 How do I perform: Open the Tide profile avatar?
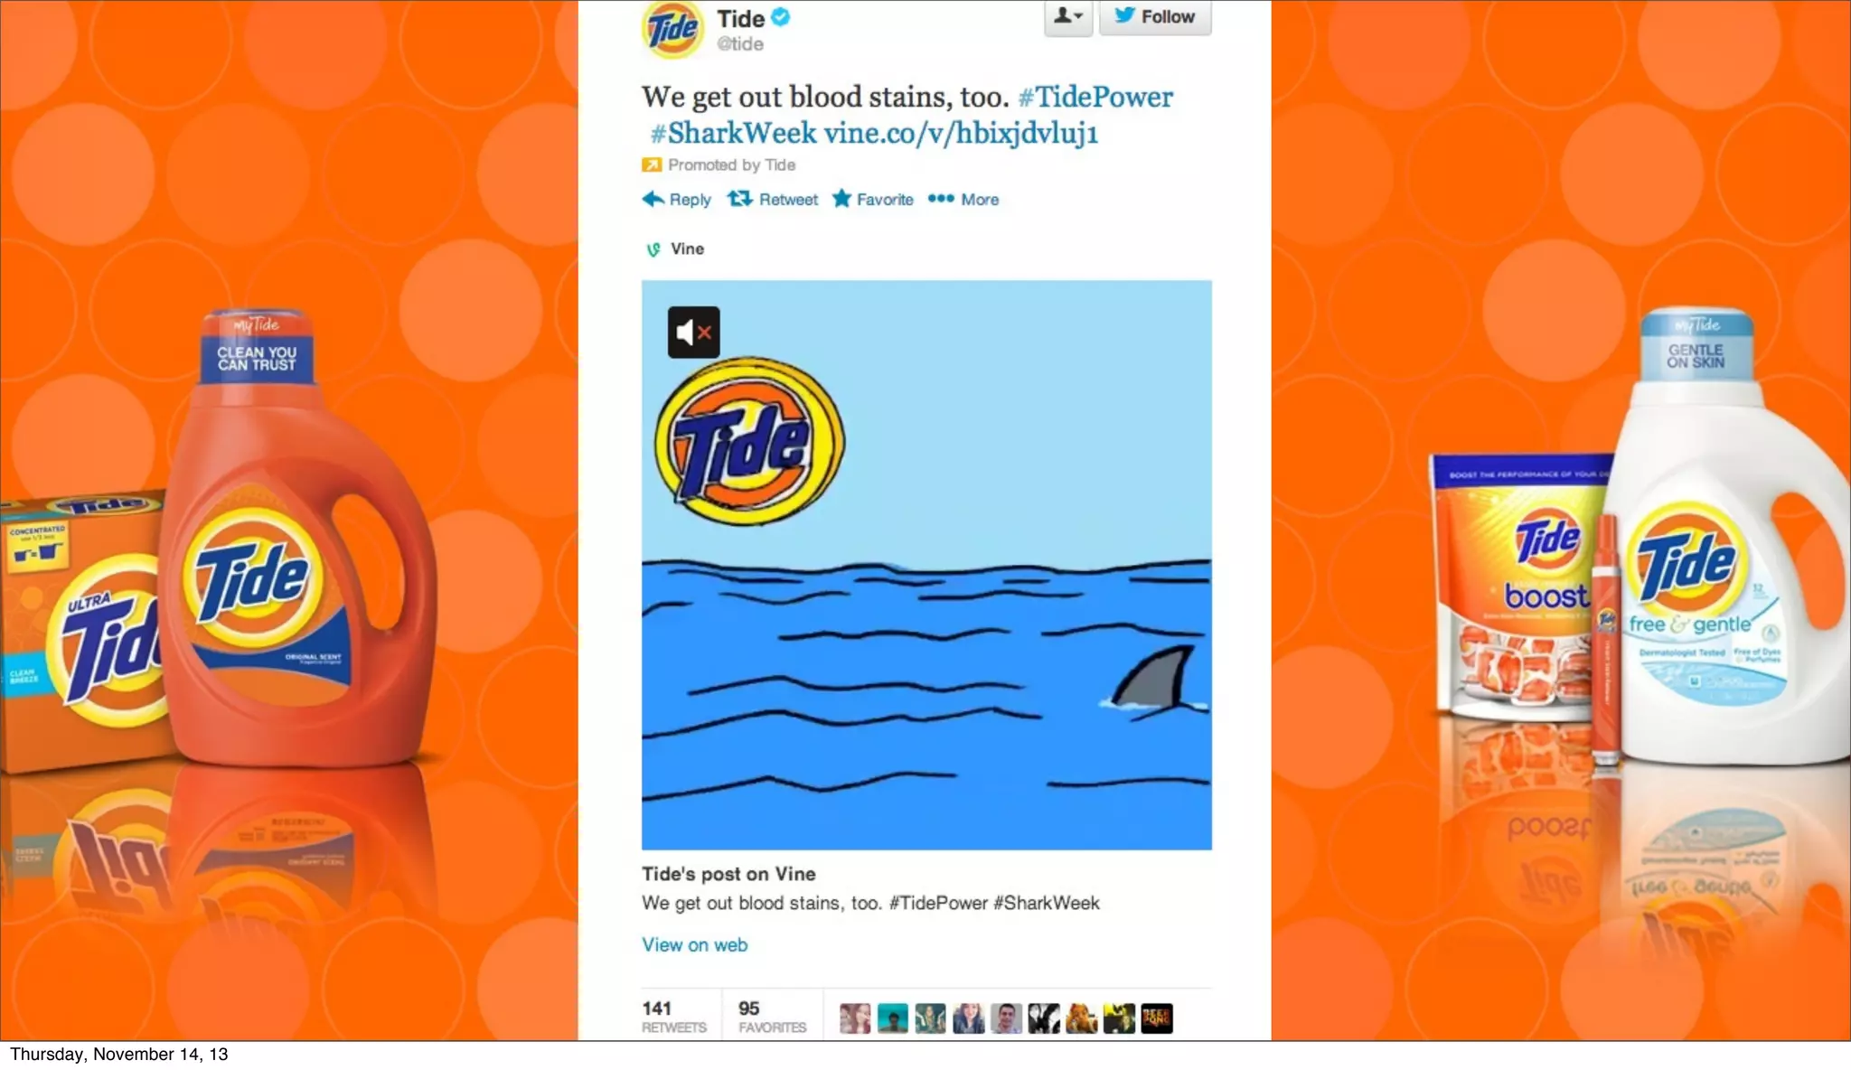click(x=673, y=30)
